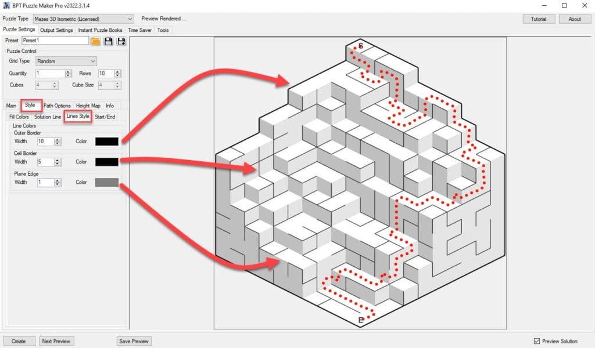Switch to the Output Settings tab
595x348 pixels.
(57, 30)
